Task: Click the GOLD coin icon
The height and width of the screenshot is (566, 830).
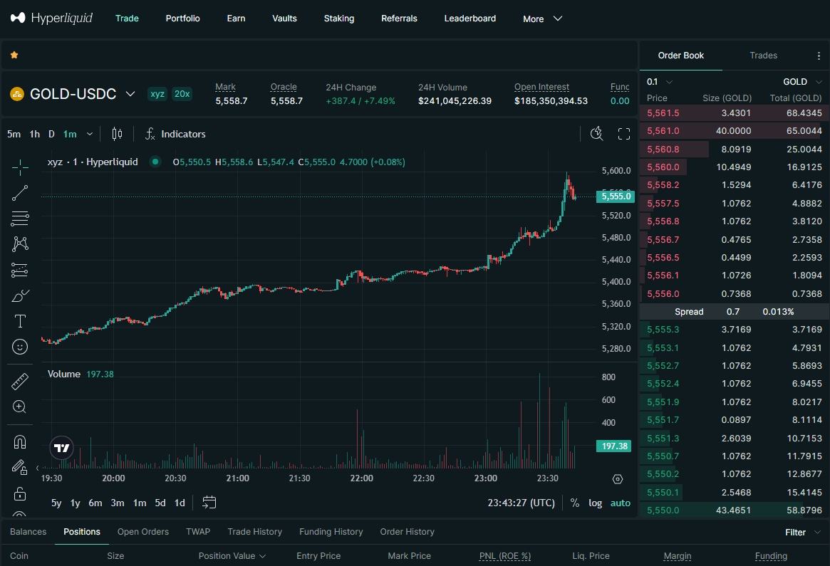Action: pos(17,94)
